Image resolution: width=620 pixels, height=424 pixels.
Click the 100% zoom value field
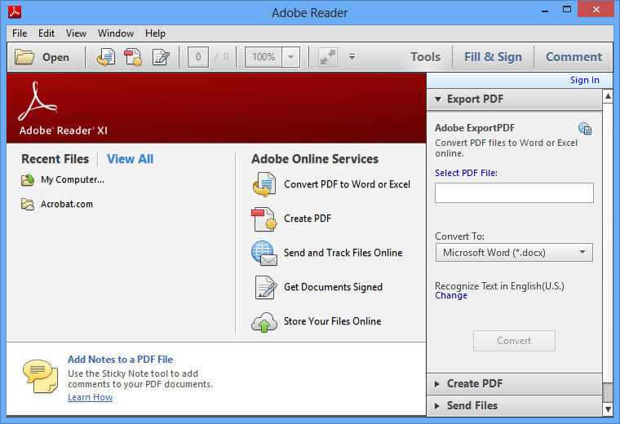(263, 57)
